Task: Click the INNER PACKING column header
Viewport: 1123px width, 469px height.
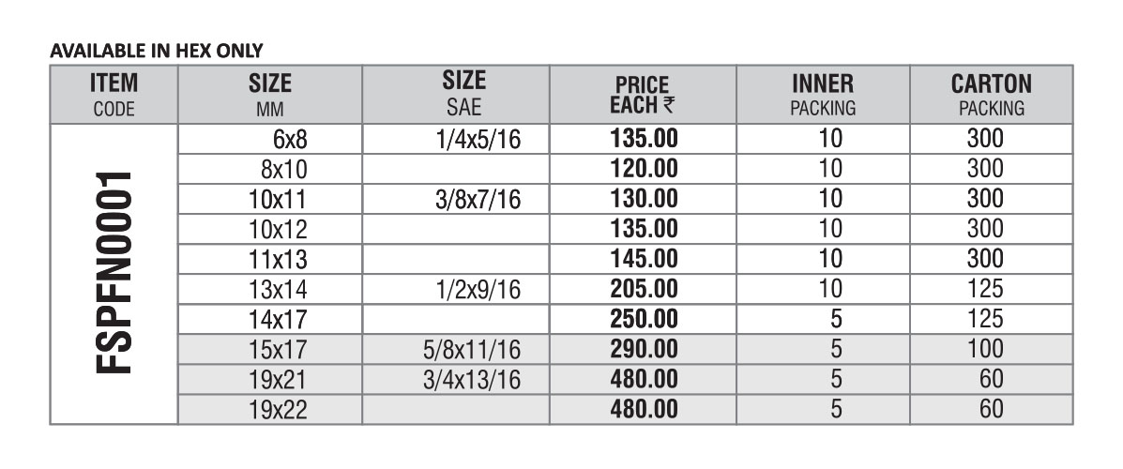Action: tap(822, 95)
